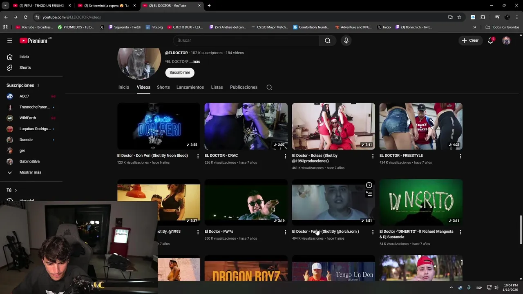523x294 pixels.
Task: Expand channel description with ...más
Action: [x=195, y=62]
